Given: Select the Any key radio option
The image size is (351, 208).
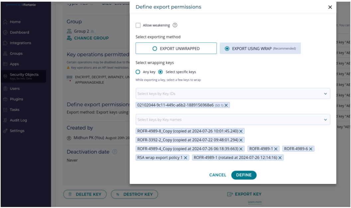Looking at the screenshot, I should [x=138, y=72].
